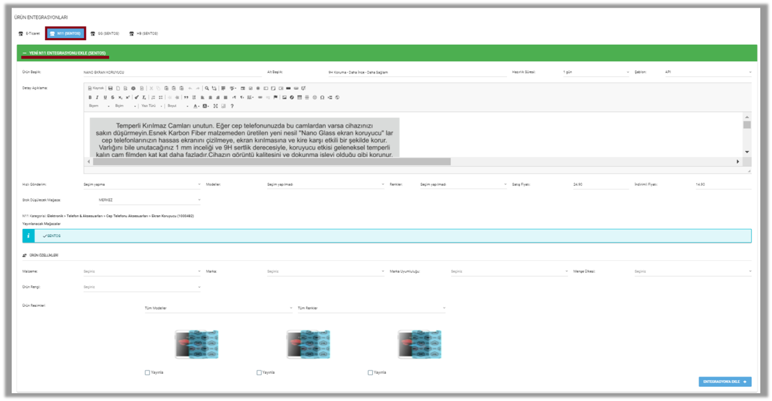Viewport: 772px width, 401px height.
Task: Insert image using the editor image icon
Action: point(284,97)
